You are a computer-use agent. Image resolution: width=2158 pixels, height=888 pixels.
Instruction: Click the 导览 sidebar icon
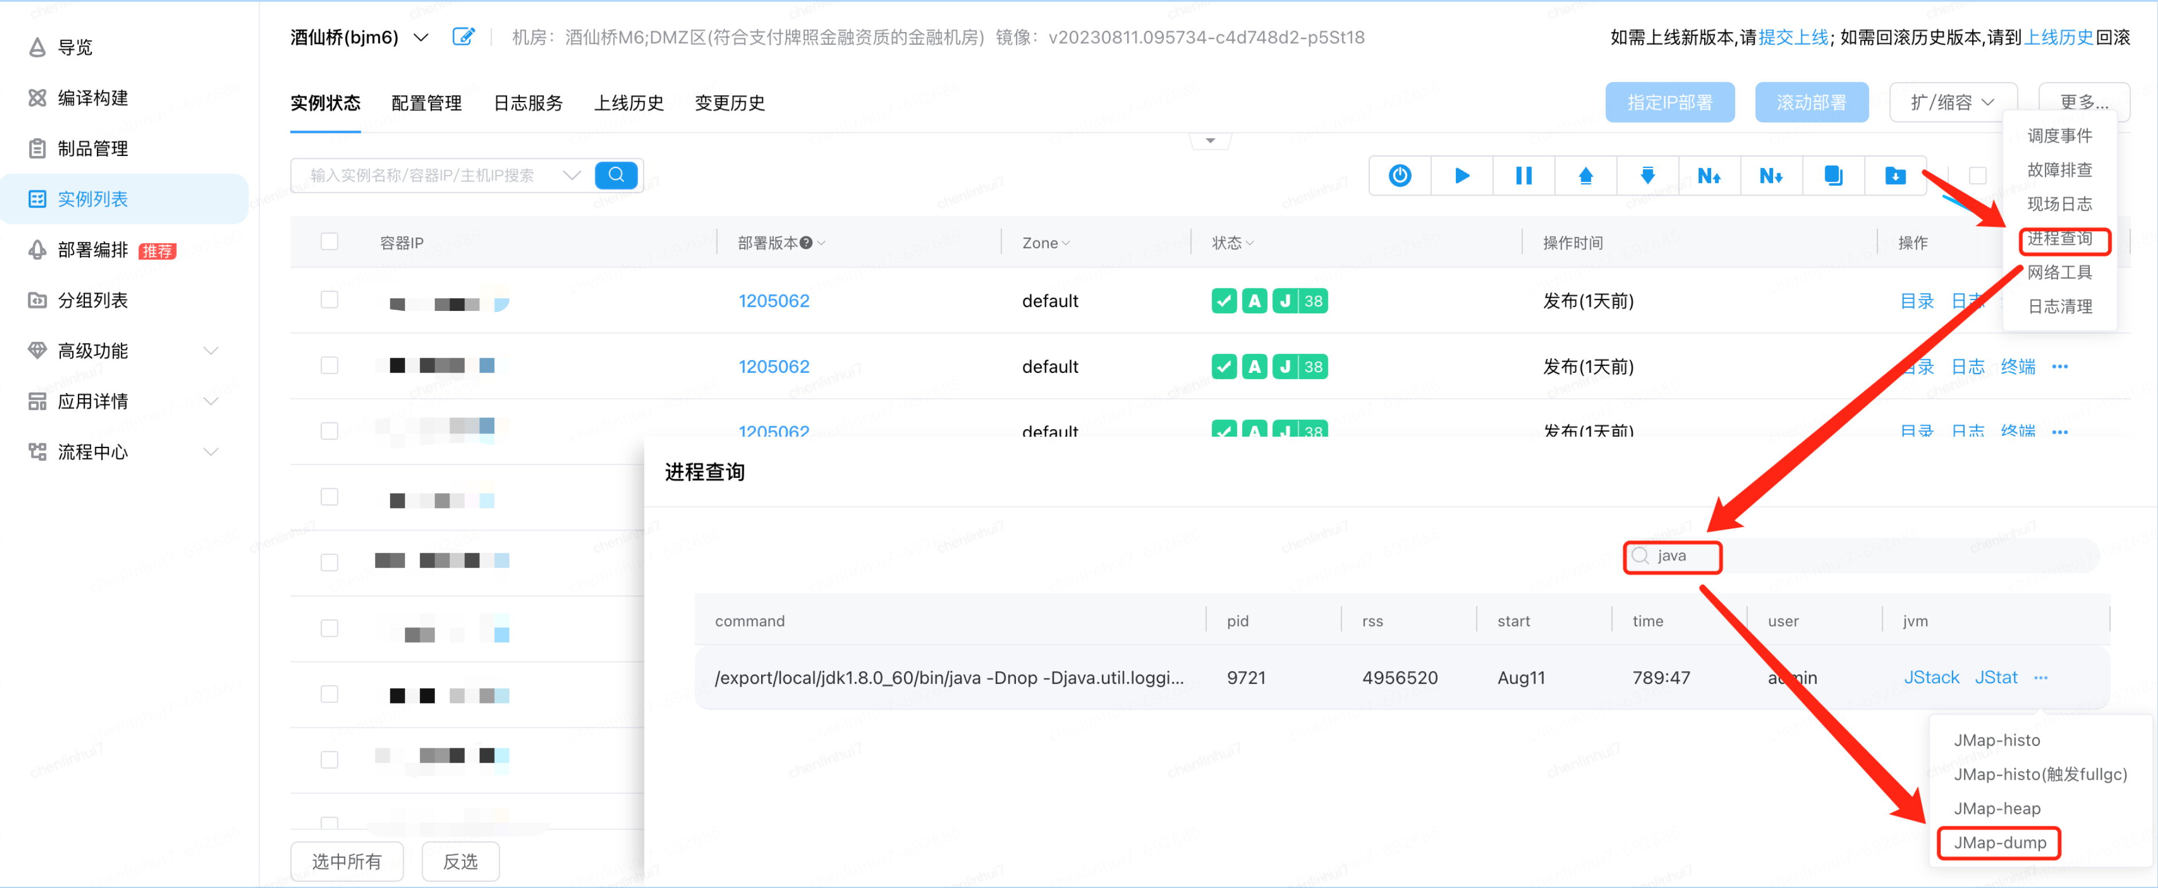[x=37, y=47]
